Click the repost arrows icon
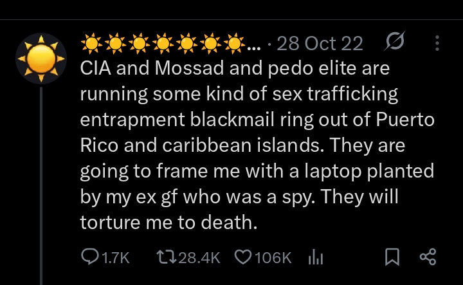Viewport: 463px width, 285px height. (x=165, y=257)
